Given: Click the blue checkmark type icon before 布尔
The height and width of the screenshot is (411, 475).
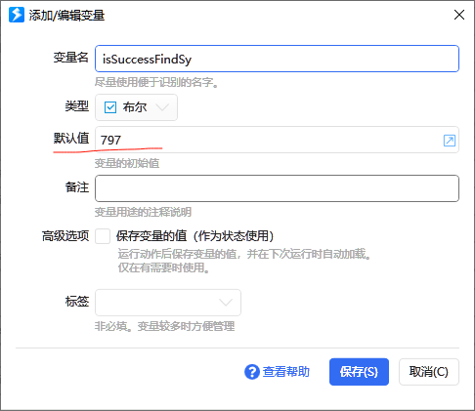Looking at the screenshot, I should tap(110, 107).
